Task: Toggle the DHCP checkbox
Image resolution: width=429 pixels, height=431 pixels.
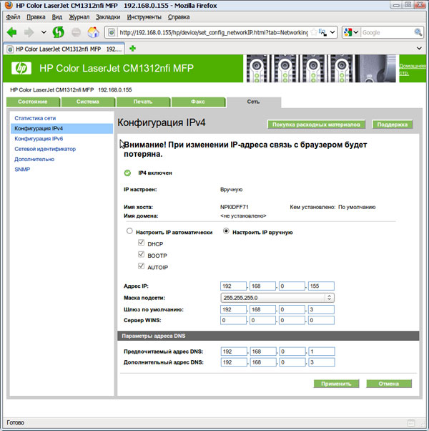Action: pyautogui.click(x=141, y=243)
